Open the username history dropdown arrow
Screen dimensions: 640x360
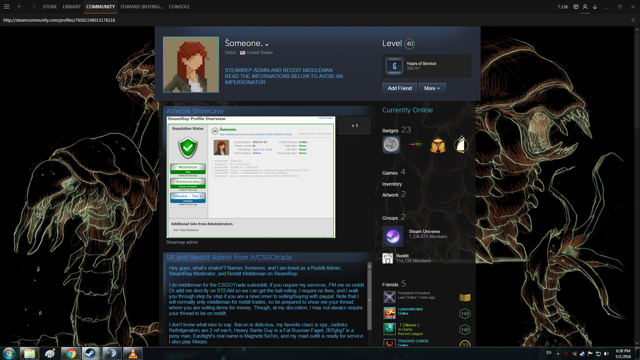pos(267,45)
